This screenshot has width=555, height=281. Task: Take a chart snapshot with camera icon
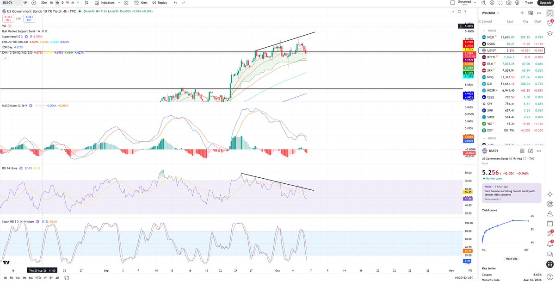tap(509, 2)
